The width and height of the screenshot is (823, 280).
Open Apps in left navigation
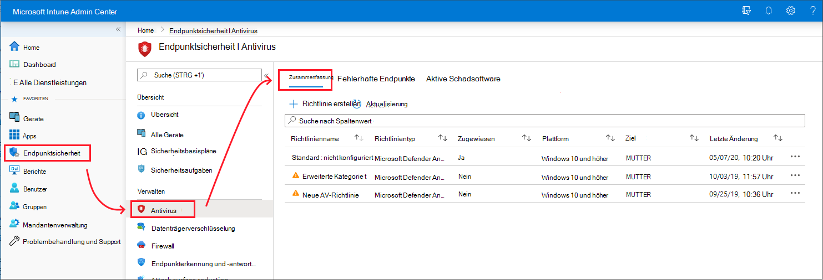coord(29,136)
